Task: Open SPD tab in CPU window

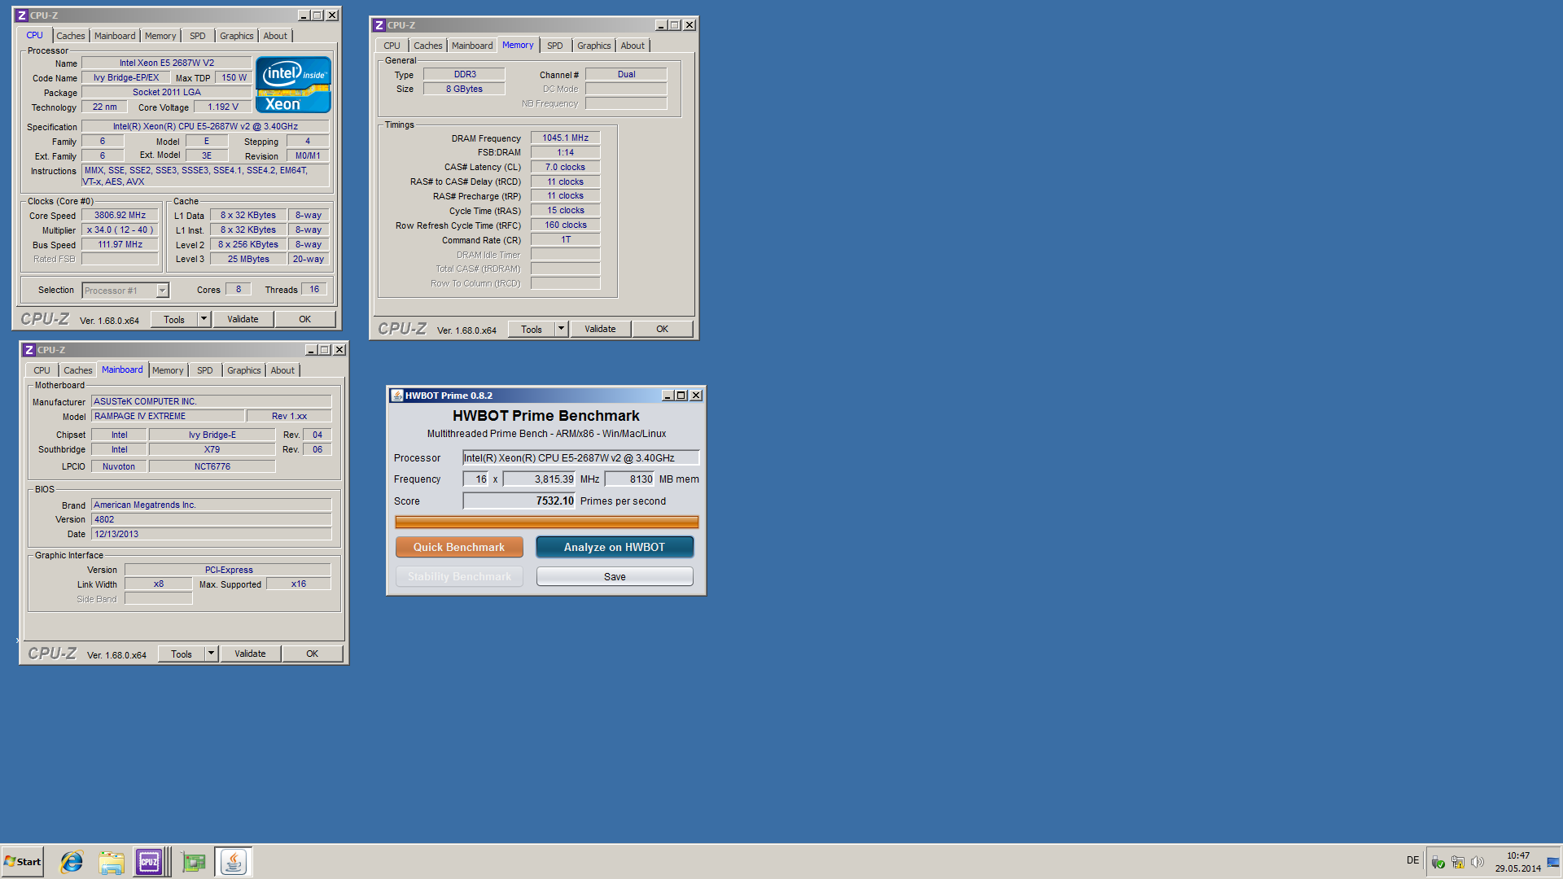Action: [x=198, y=36]
